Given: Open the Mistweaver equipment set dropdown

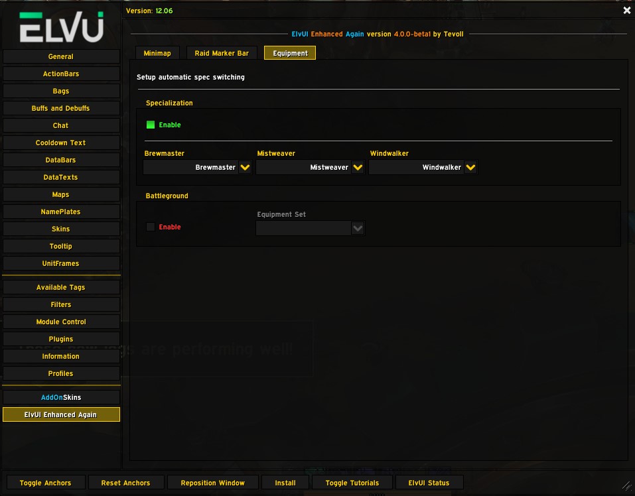Looking at the screenshot, I should (358, 168).
